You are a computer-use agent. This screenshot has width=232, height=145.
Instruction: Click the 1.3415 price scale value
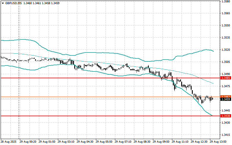226,135
